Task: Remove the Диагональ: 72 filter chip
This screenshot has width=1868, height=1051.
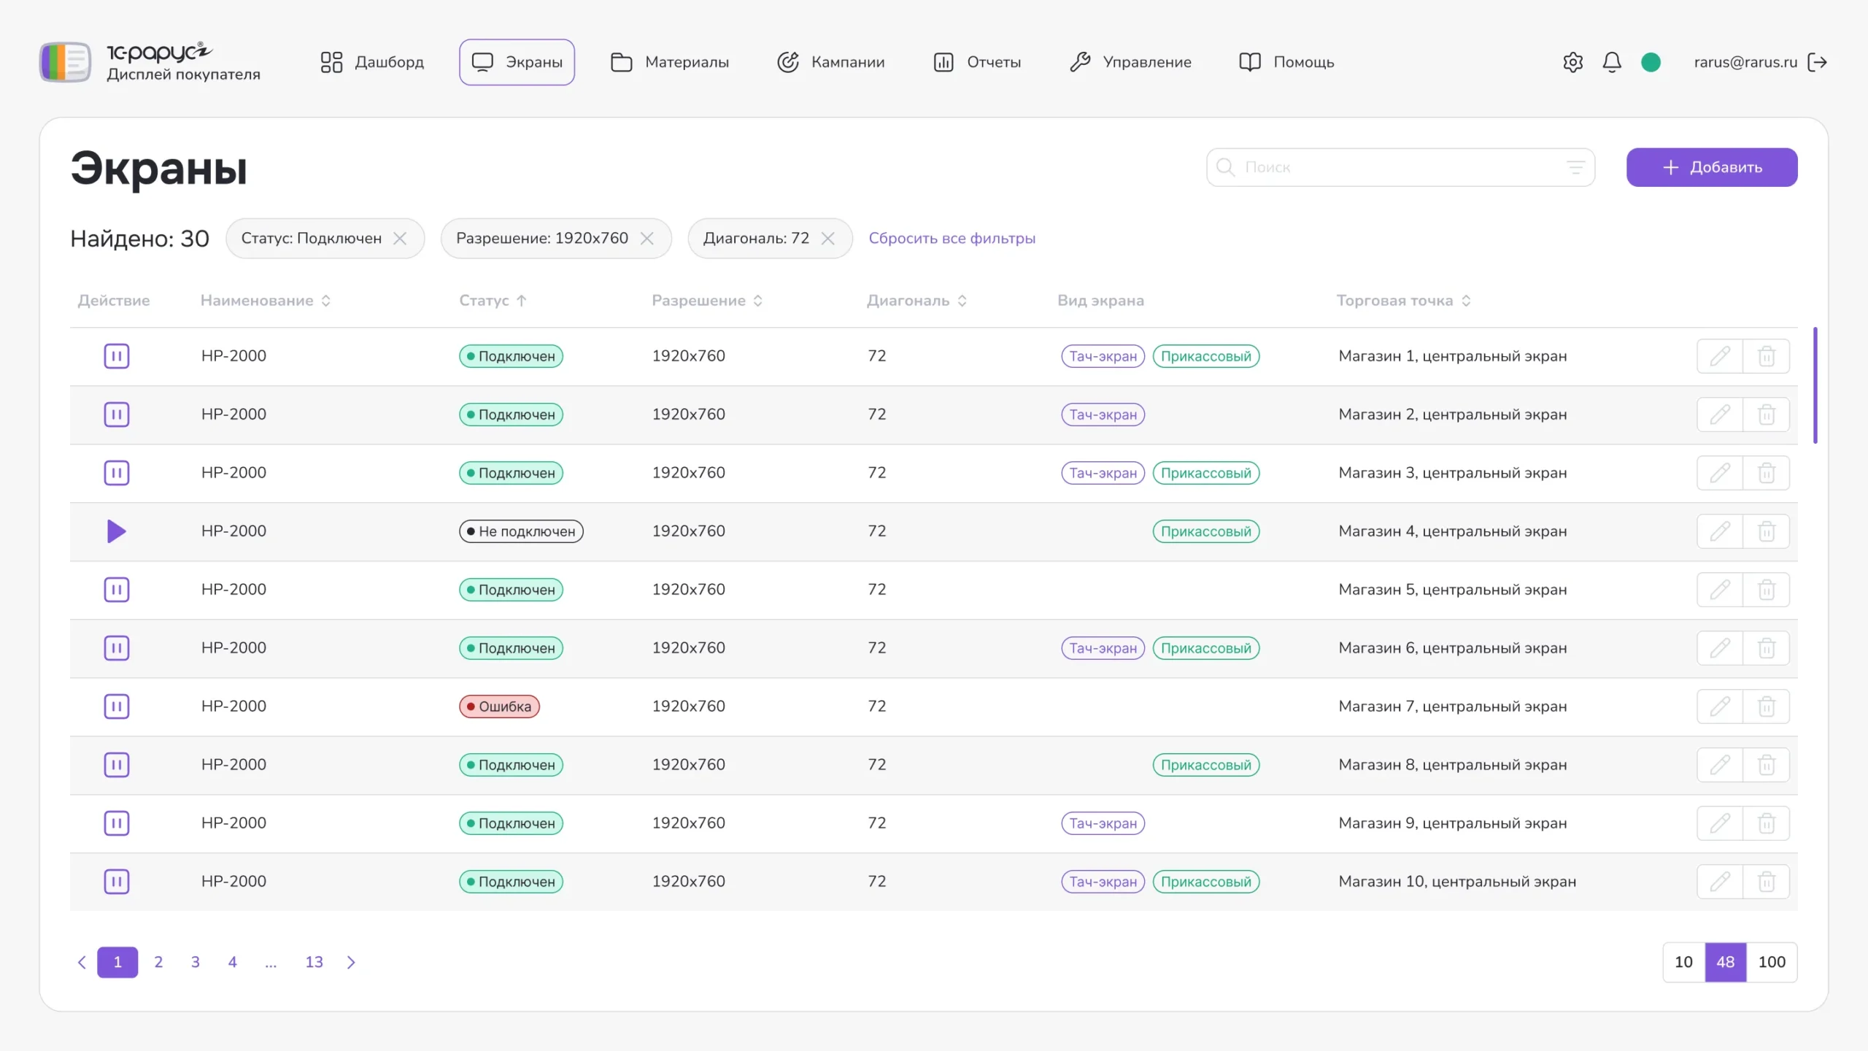Action: click(827, 239)
